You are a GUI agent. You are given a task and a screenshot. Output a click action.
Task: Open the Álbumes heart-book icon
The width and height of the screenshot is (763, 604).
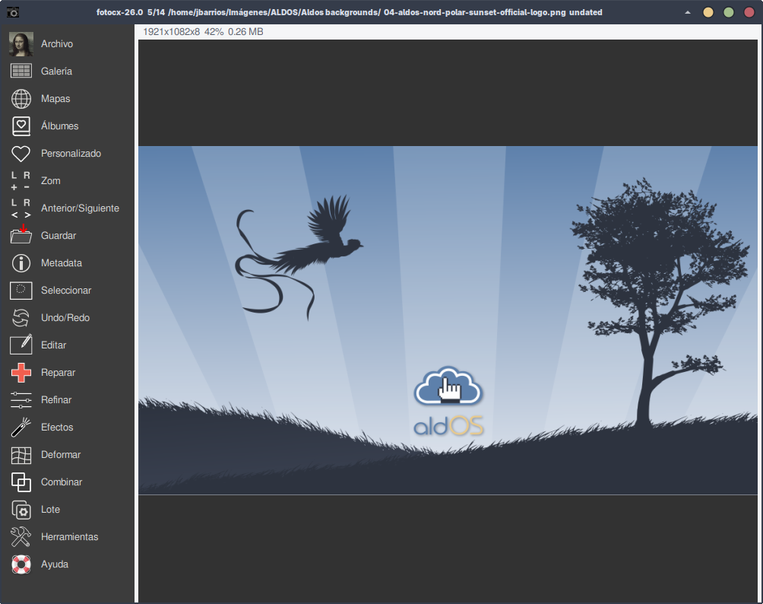click(x=21, y=126)
